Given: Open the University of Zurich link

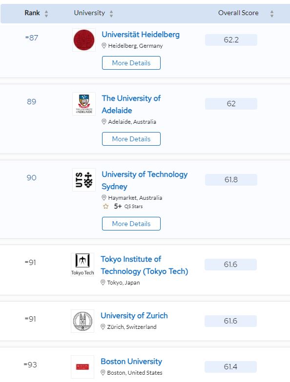Looking at the screenshot, I should (x=134, y=316).
